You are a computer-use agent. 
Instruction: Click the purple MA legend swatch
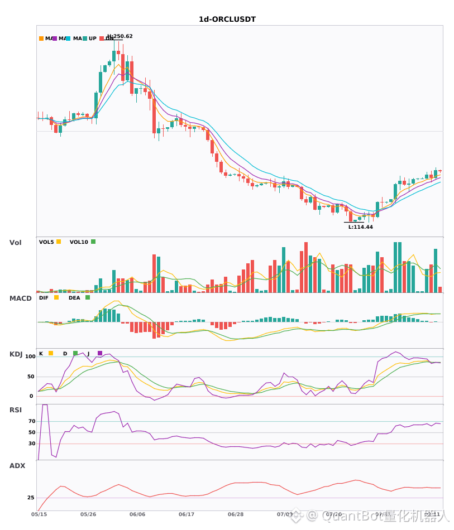55,38
